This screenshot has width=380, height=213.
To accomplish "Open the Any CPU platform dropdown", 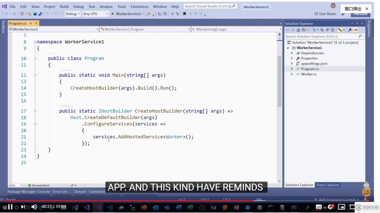I will (x=96, y=14).
